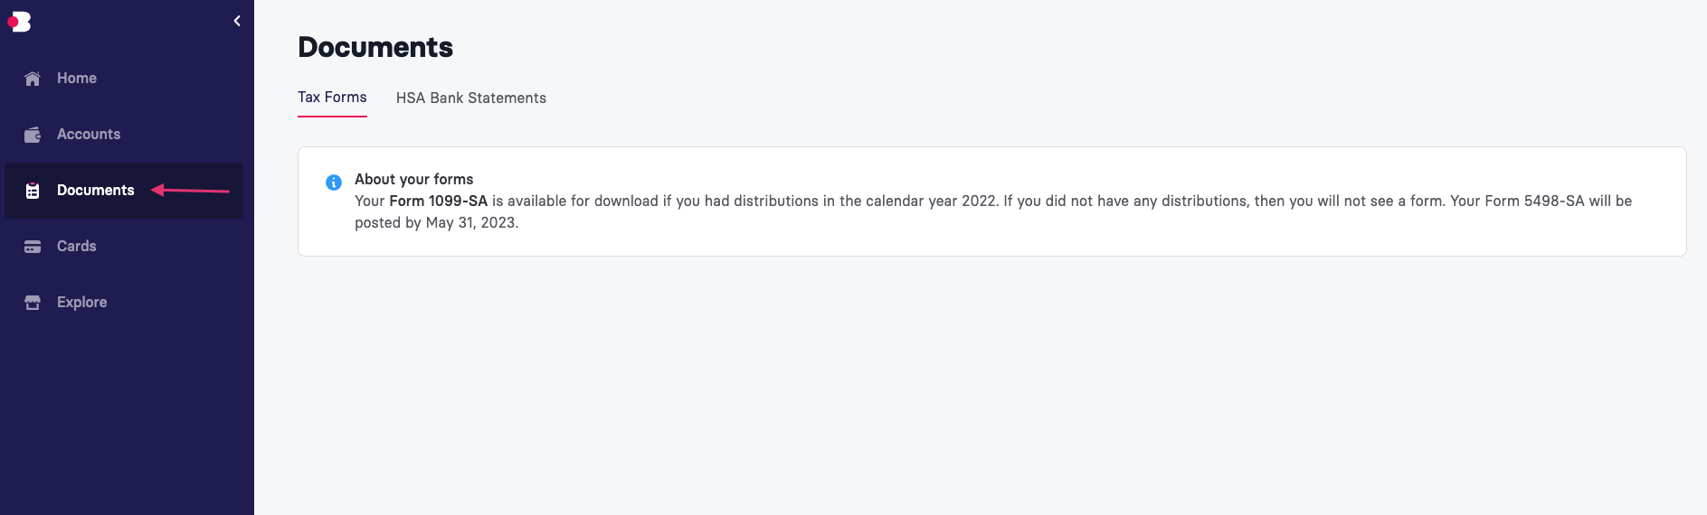Click the Bend logo icon
This screenshot has height=515, width=1707.
coord(19,22)
